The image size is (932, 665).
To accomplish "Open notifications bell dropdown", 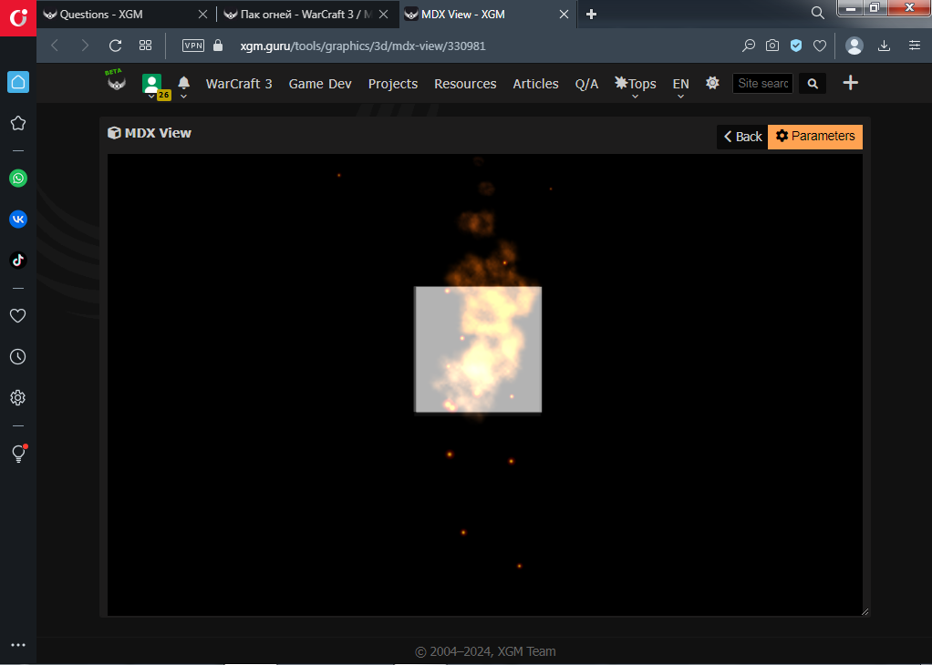I will [183, 85].
